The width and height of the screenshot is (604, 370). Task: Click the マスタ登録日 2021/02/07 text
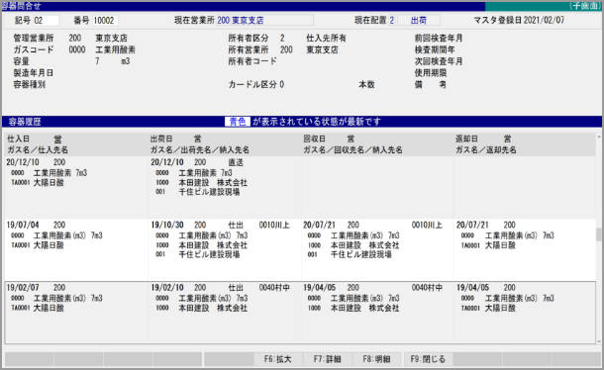519,21
